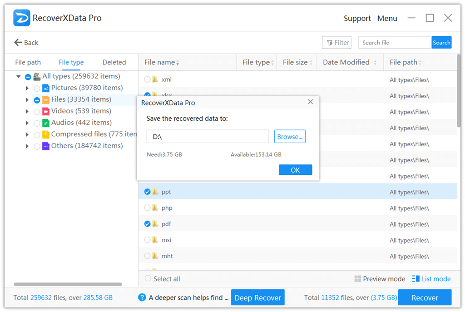The image size is (465, 312).
Task: Uncheck the pdf folder selection
Action: coord(147,223)
